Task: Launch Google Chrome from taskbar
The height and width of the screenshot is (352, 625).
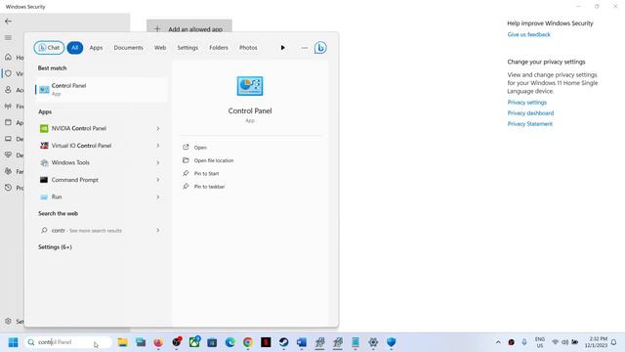Action: pos(248,342)
